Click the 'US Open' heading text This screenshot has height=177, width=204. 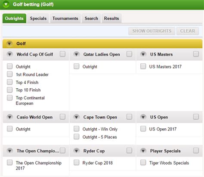pyautogui.click(x=159, y=117)
